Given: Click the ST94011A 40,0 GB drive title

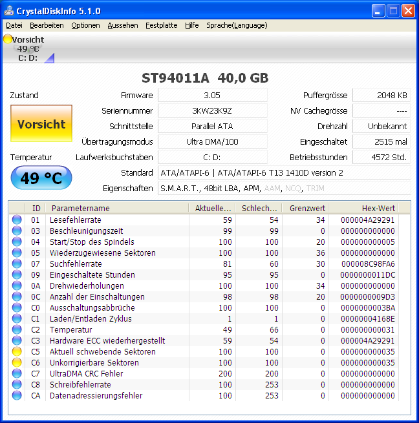Looking at the screenshot, I should click(205, 78).
